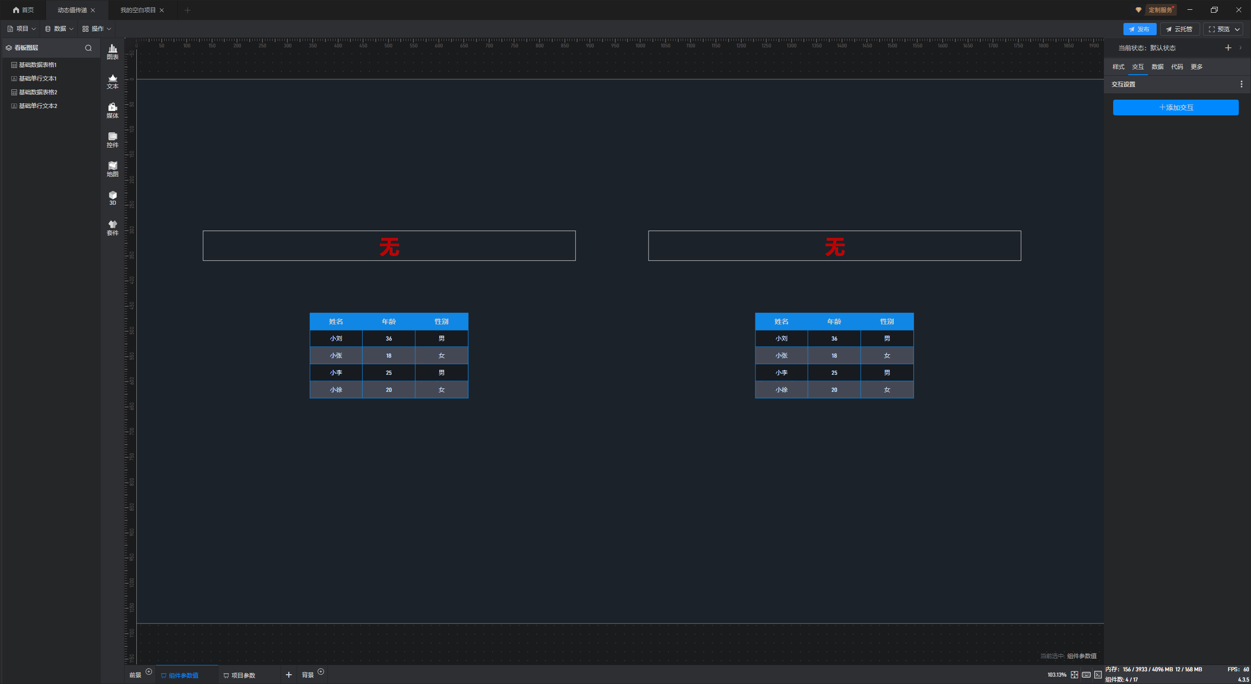Viewport: 1251px width, 684px height.
Task: Open the 预览 preview dropdown arrow
Action: (x=1237, y=29)
